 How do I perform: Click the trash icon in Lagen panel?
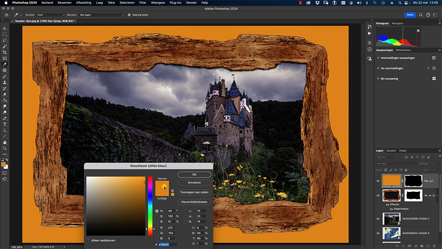click(434, 246)
